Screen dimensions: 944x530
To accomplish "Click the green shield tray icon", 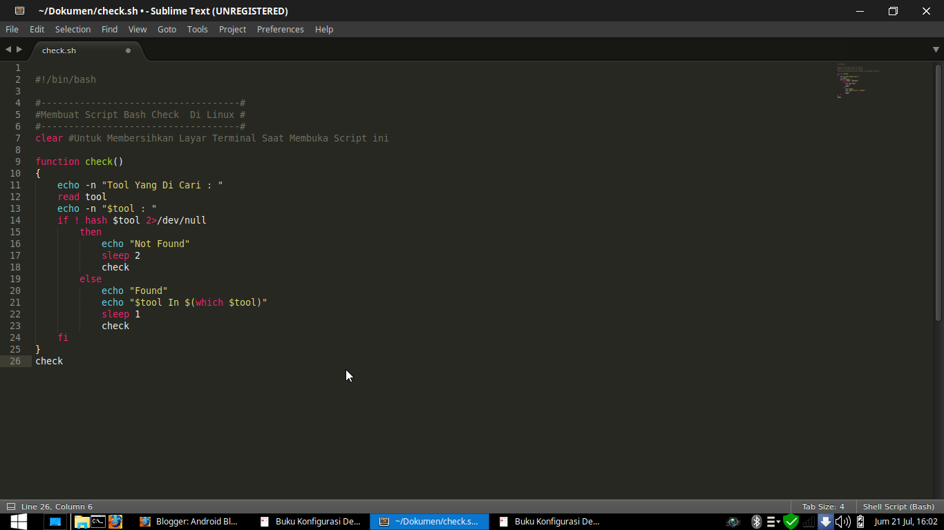I will [x=791, y=522].
